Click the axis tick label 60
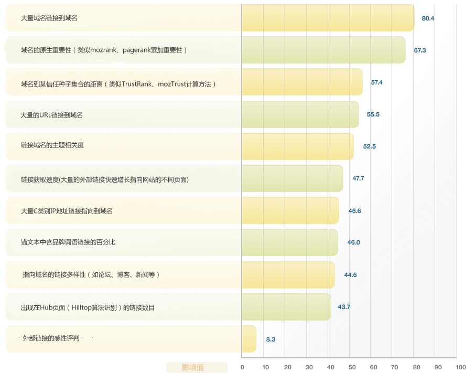The width and height of the screenshot is (466, 373). point(374,367)
